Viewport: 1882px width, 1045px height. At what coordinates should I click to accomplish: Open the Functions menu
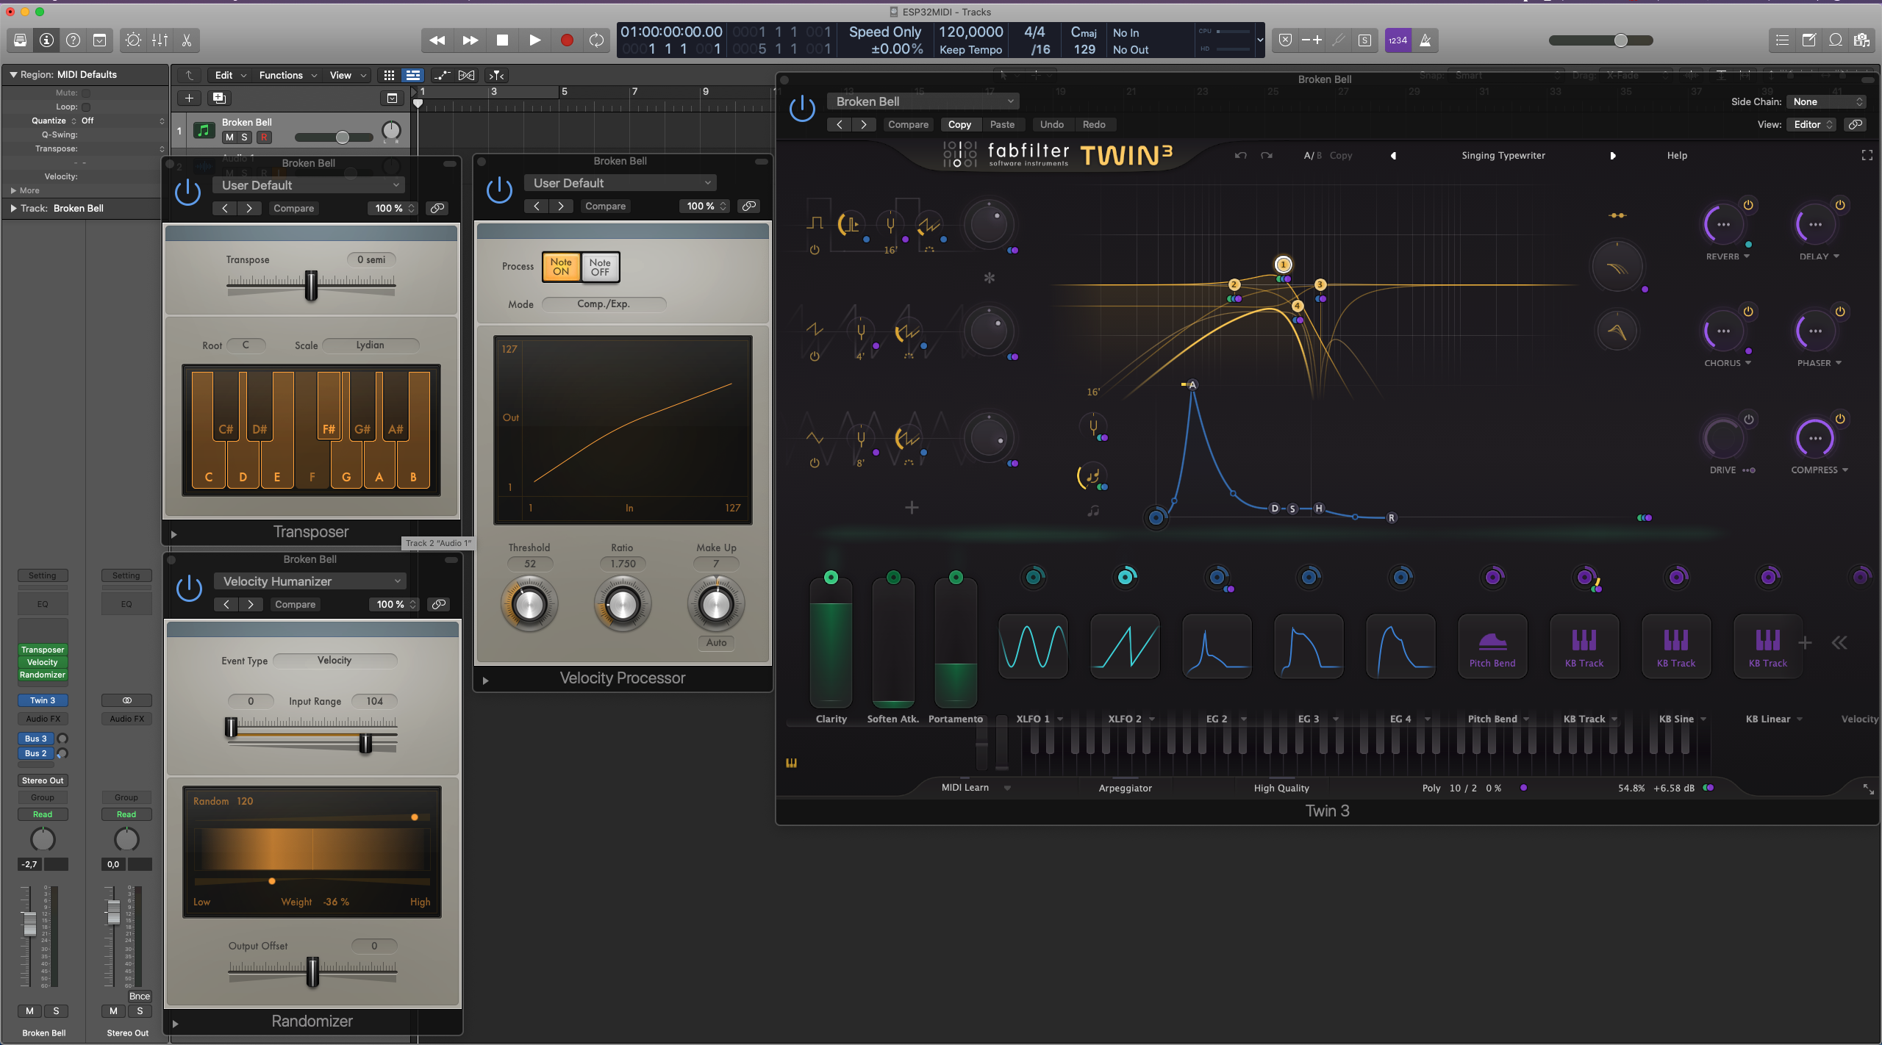[287, 75]
